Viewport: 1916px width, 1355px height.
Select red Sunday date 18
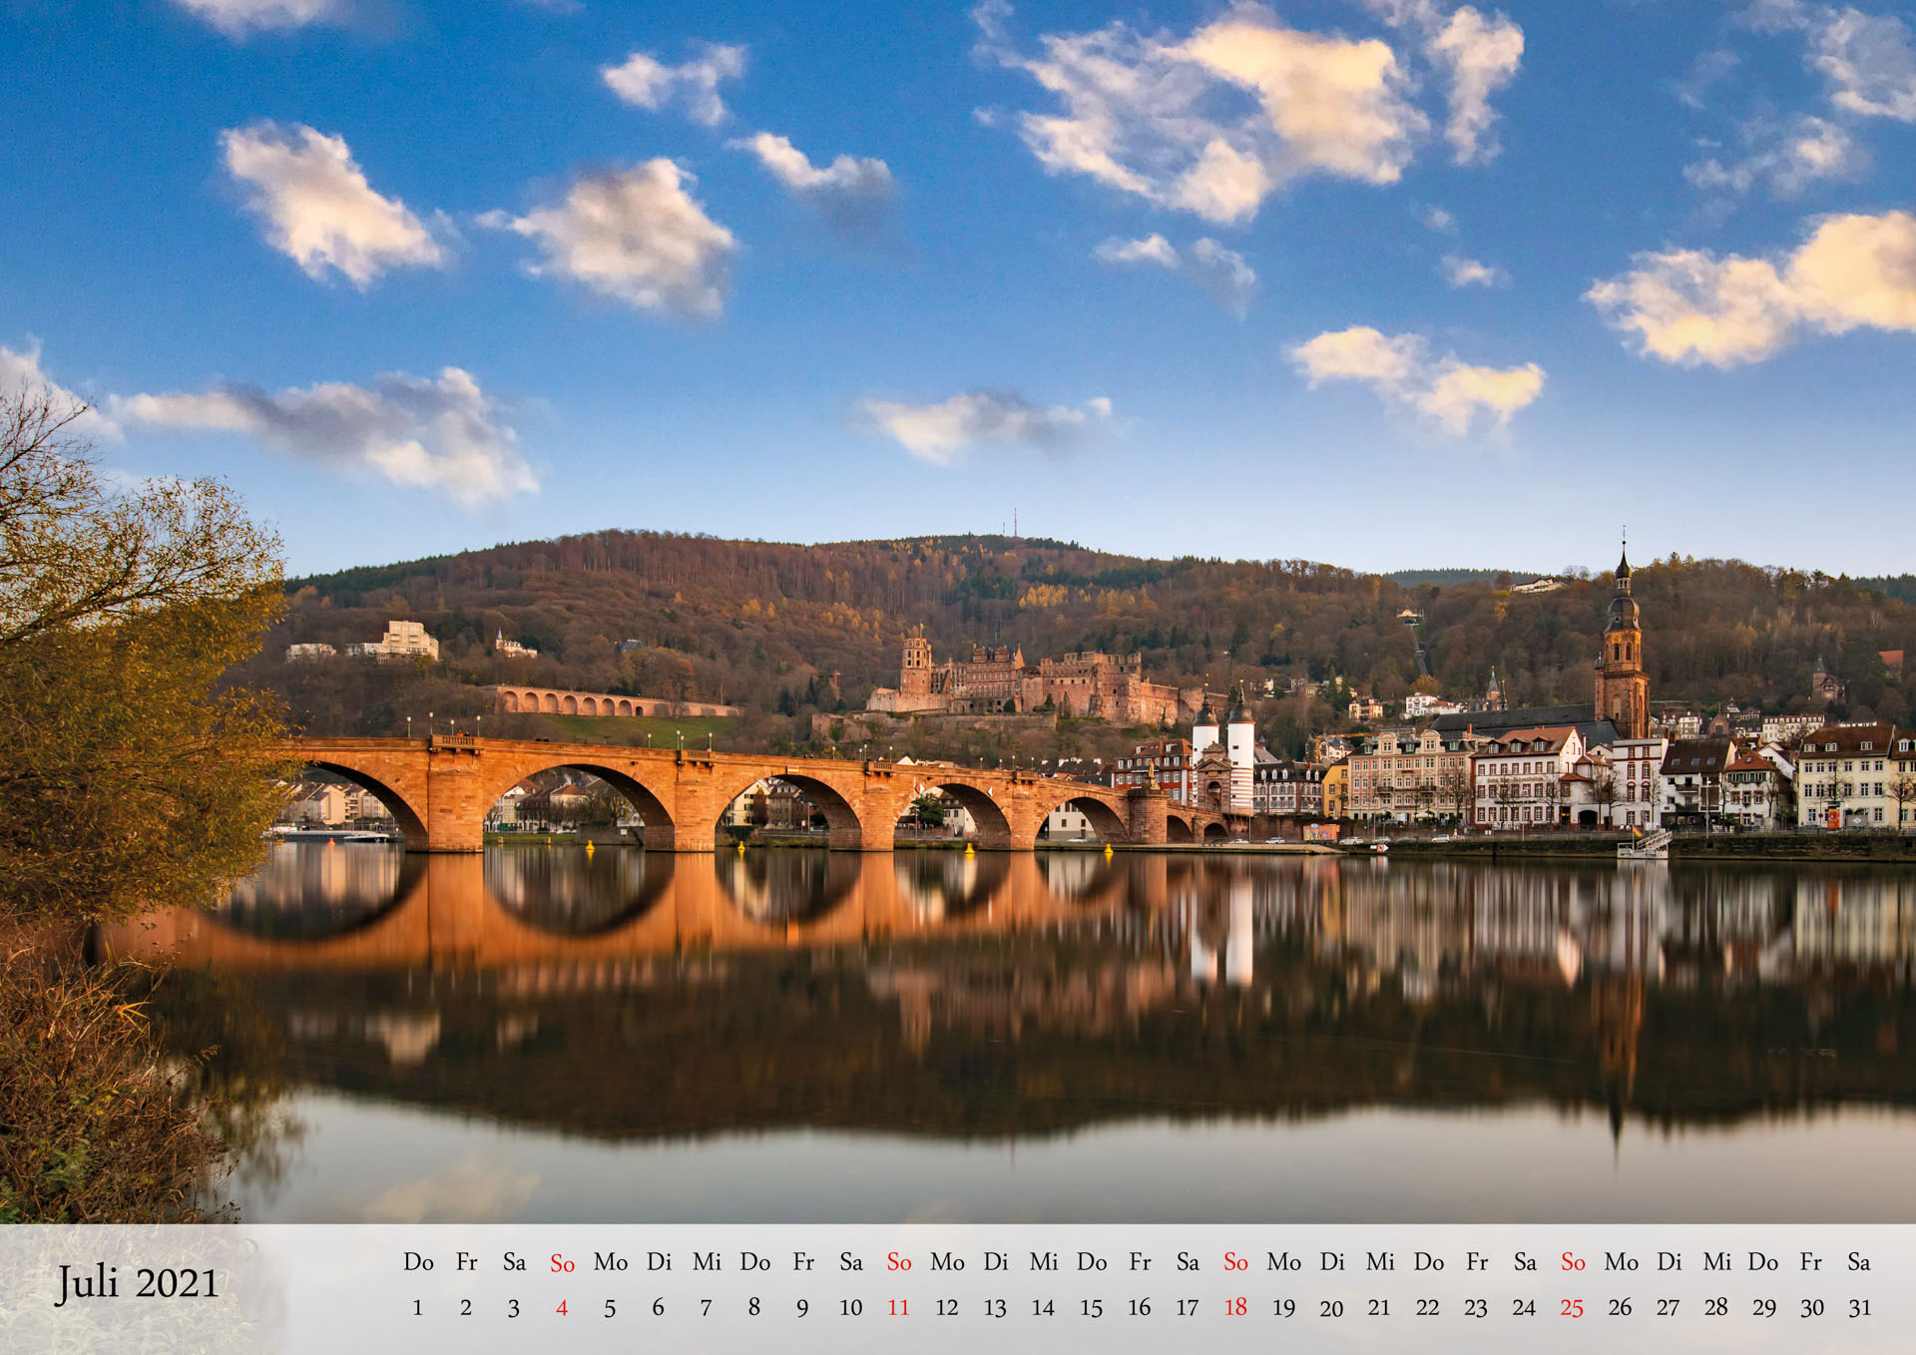point(1235,1307)
